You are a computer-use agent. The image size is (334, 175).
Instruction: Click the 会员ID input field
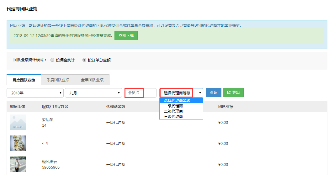pyautogui.click(x=140, y=93)
